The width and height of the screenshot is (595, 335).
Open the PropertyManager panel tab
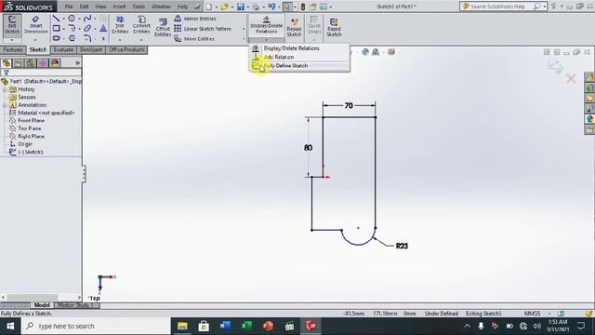(19, 63)
